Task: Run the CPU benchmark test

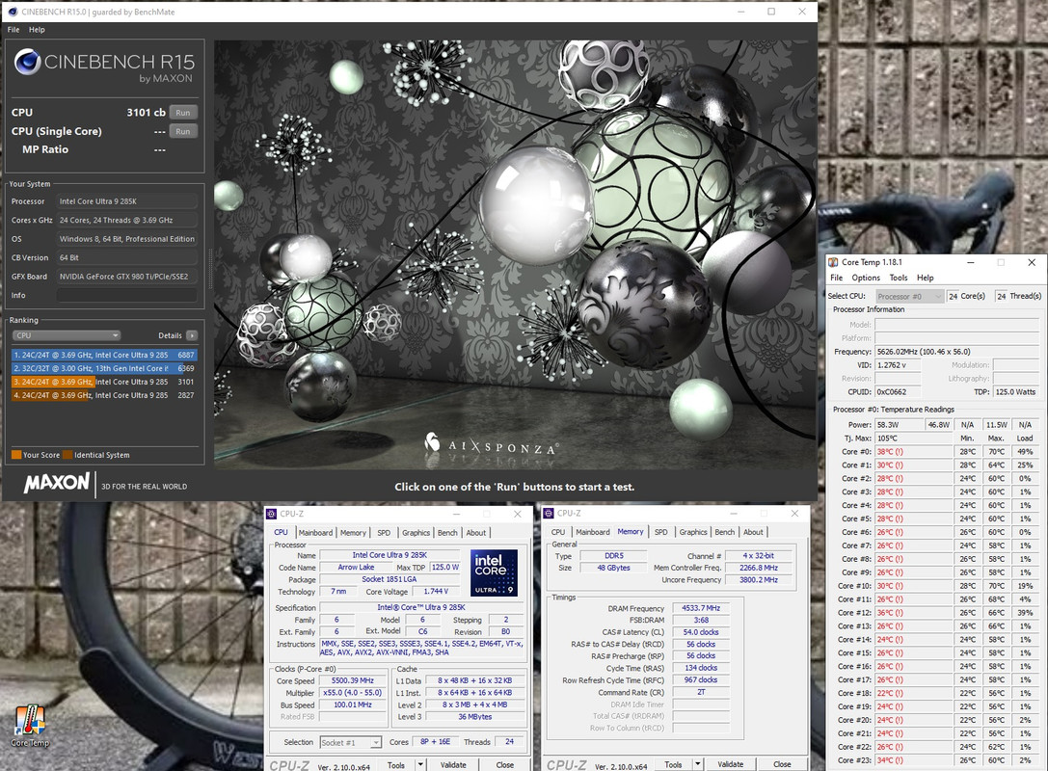Action: pyautogui.click(x=183, y=112)
